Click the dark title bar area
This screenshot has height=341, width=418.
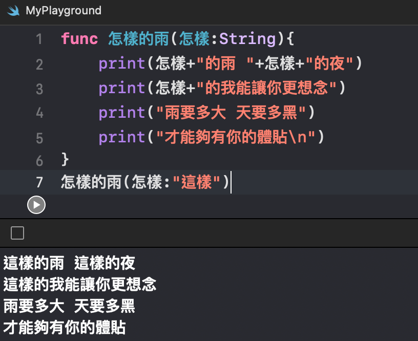pos(256,10)
